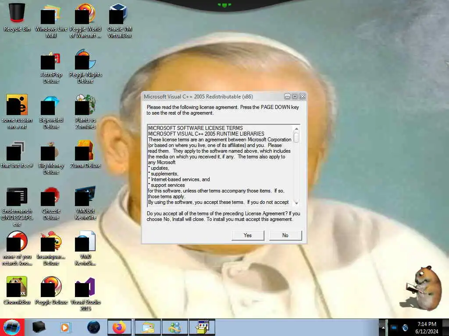Open the Windows Start menu orb
449x336 pixels.
12,327
